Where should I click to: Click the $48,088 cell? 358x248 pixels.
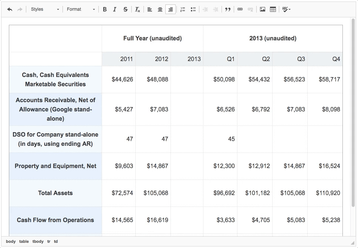point(153,80)
